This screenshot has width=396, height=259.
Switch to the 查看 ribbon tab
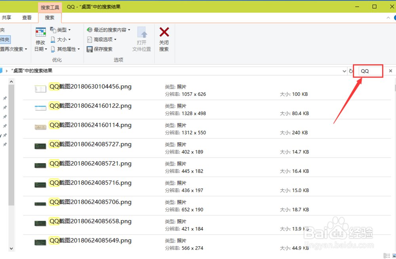(x=27, y=17)
